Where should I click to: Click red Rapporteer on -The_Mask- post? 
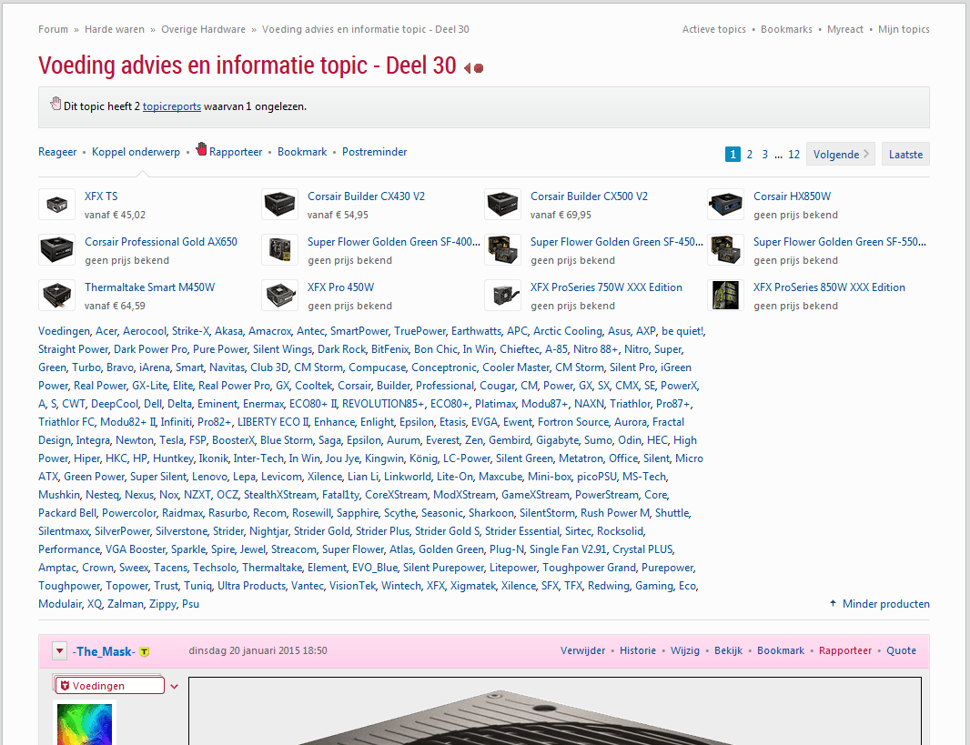845,650
